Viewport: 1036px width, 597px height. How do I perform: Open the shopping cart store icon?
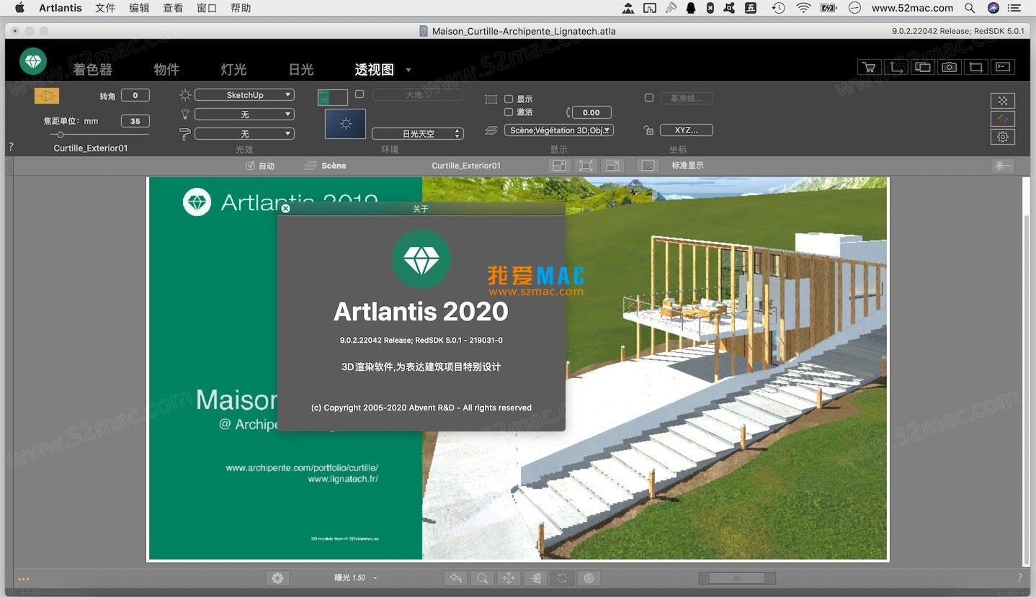coord(869,67)
